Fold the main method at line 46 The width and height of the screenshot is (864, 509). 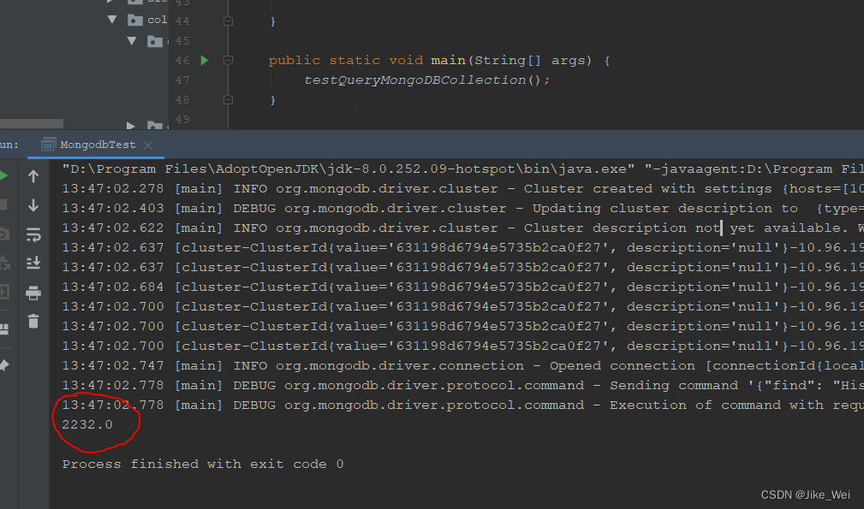[228, 60]
